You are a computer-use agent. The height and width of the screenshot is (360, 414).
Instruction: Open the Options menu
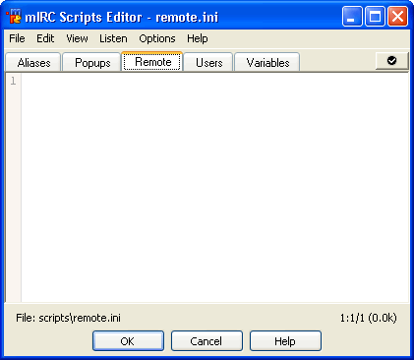coord(157,38)
